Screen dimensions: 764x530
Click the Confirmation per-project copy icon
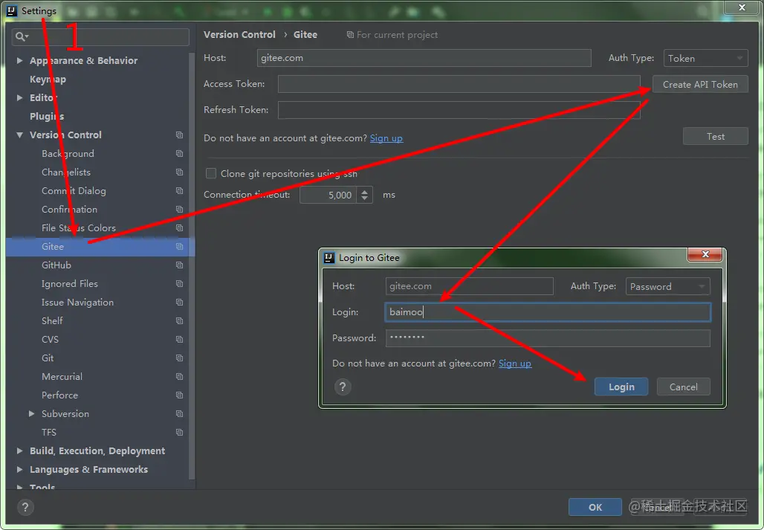pyautogui.click(x=179, y=209)
